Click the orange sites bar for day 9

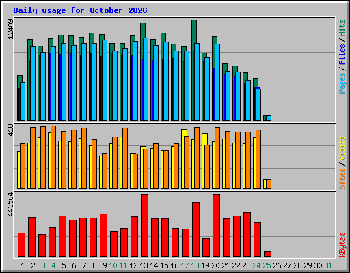tap(105, 171)
